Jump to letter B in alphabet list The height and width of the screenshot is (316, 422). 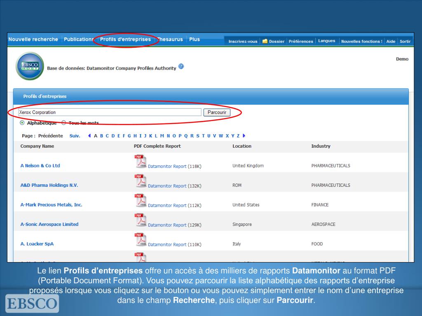(x=101, y=136)
